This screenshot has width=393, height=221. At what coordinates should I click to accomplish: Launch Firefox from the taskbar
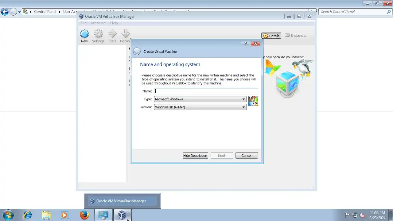coord(84,215)
